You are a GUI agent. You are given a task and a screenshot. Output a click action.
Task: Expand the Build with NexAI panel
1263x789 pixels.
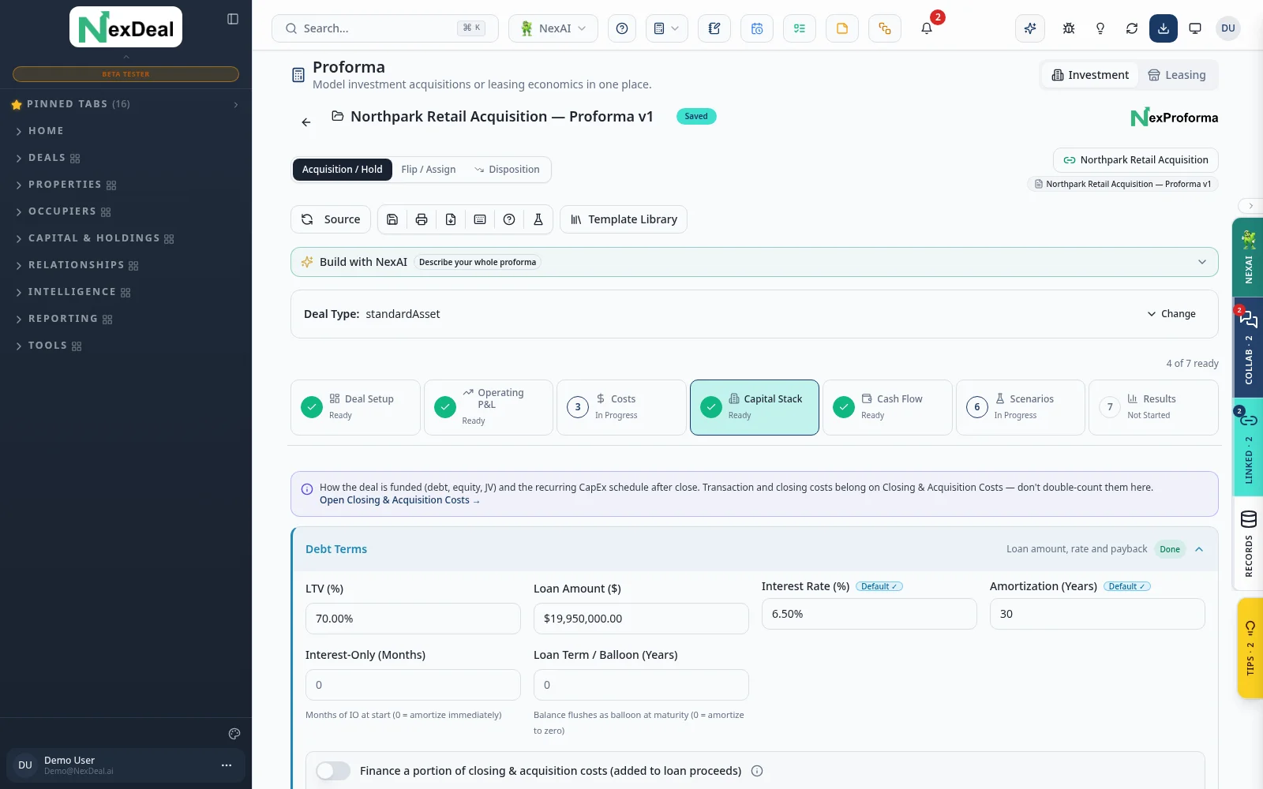[x=754, y=262]
